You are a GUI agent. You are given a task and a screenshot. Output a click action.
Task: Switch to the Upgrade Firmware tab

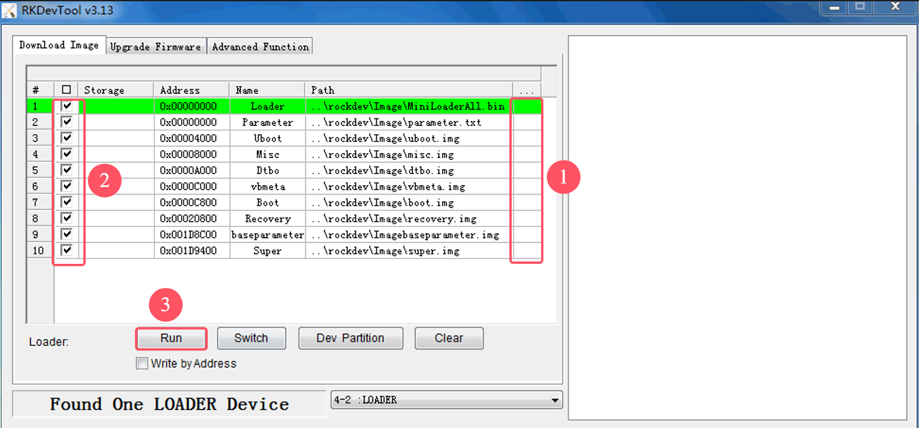pyautogui.click(x=156, y=47)
